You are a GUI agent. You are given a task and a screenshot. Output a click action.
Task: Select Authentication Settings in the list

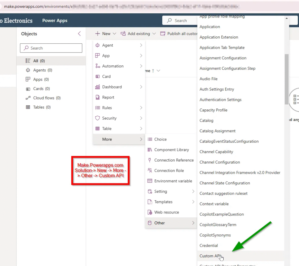220,100
